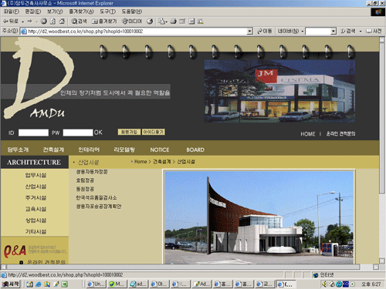Go to browser Home page icon
The height and width of the screenshot is (289, 386).
[62, 22]
